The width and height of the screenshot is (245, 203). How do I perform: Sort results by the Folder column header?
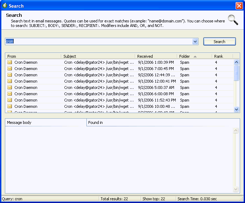[x=194, y=56]
